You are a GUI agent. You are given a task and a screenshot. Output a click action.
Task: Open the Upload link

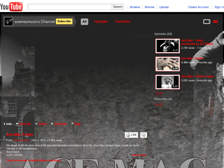(164, 7)
